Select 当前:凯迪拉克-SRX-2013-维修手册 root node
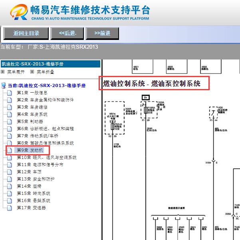240x240 pixels. 47,85
